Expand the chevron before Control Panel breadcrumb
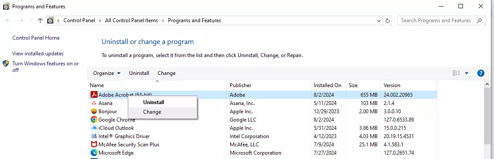Screen dimensions: 494x159 (x=58, y=21)
